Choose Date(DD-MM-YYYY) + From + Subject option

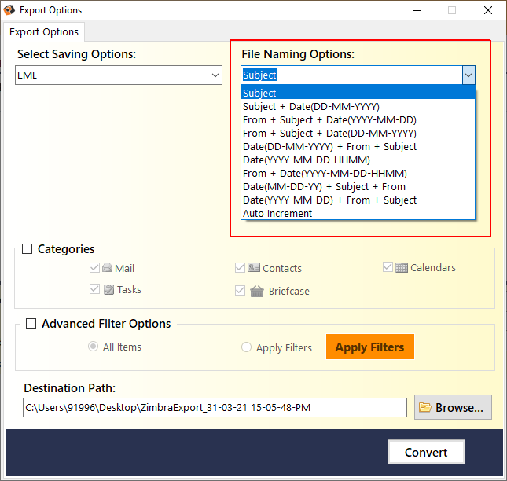click(x=358, y=146)
